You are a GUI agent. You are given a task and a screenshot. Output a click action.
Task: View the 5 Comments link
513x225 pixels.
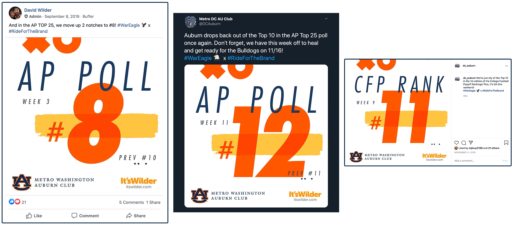(x=132, y=202)
